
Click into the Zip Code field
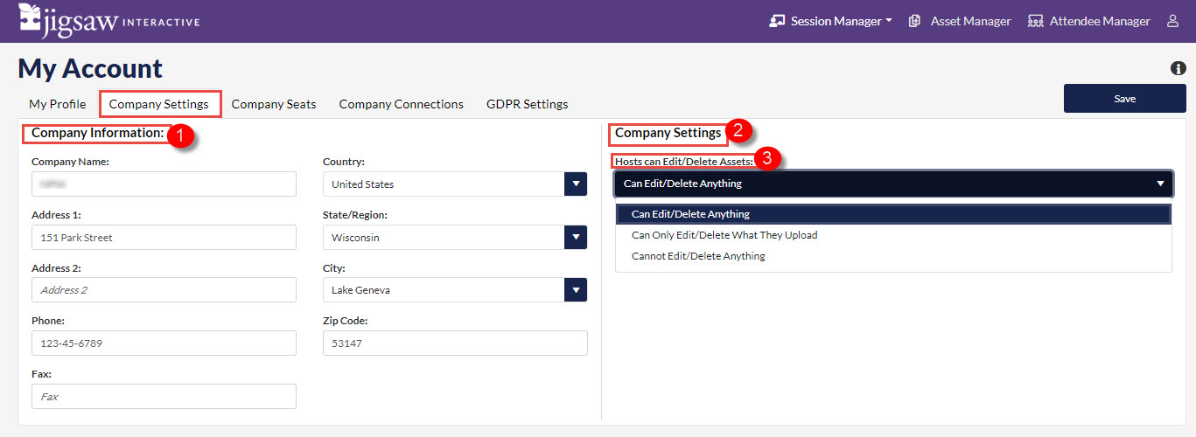point(454,343)
